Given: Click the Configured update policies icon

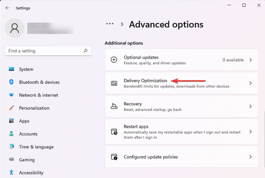Looking at the screenshot, I should tap(114, 157).
